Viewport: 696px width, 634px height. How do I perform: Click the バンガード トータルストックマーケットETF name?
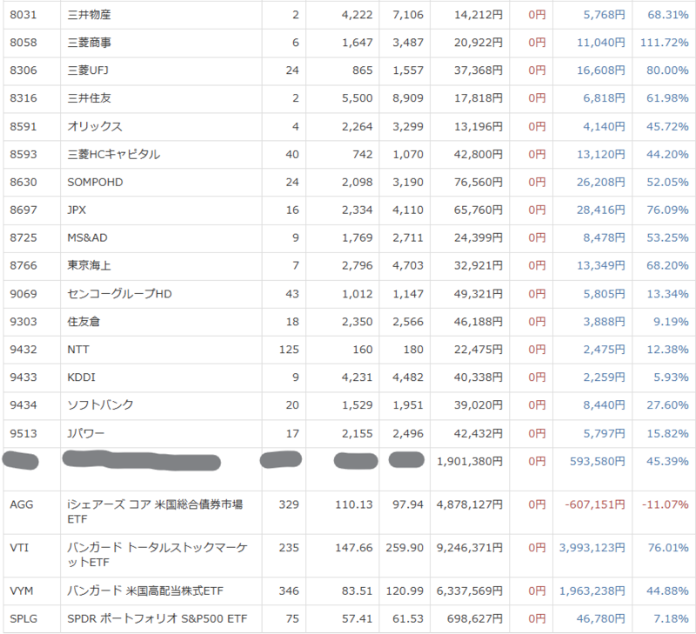click(157, 555)
